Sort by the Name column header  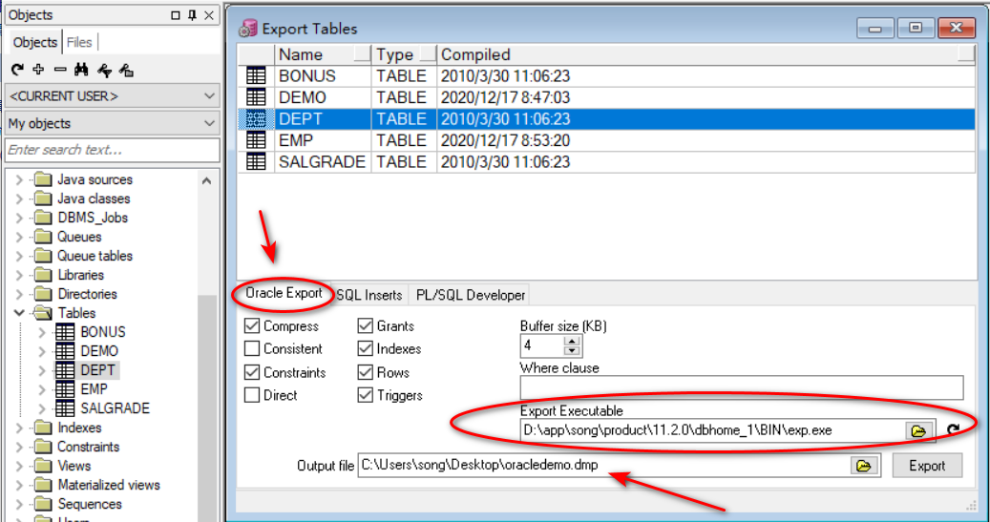324,55
